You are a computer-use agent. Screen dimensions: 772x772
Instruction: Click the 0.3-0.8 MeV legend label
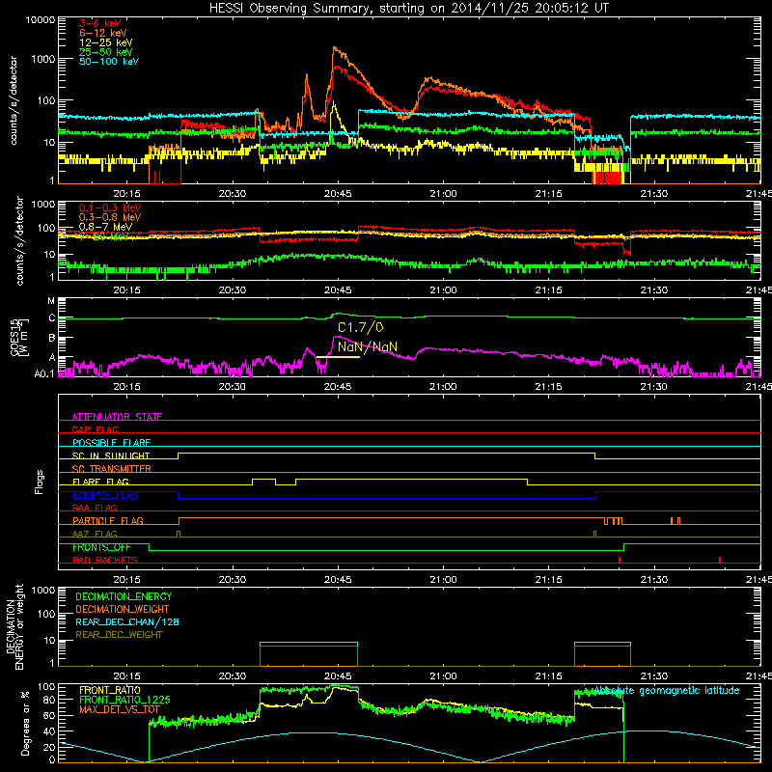pyautogui.click(x=110, y=217)
